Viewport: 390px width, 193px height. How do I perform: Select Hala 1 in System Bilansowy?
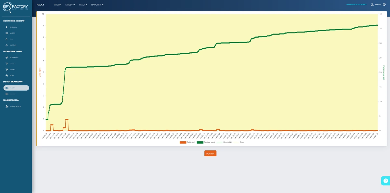point(16,88)
